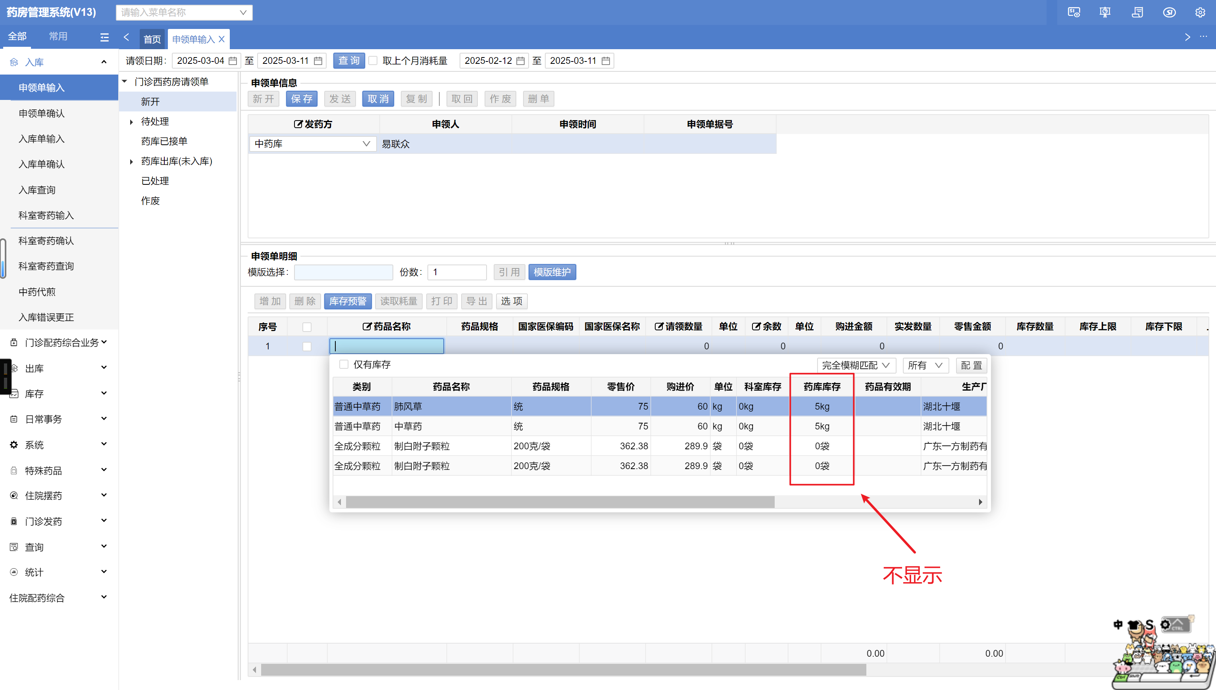This screenshot has height=690, width=1216.
Task: Expand the 待处理 tree node
Action: (131, 122)
